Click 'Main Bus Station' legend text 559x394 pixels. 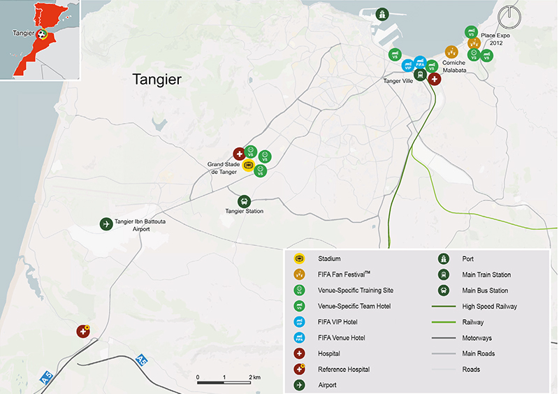pyautogui.click(x=485, y=291)
